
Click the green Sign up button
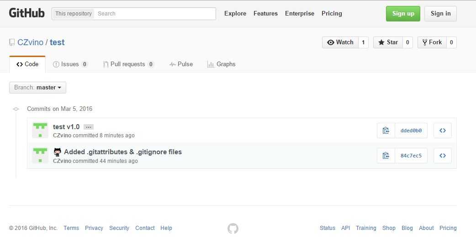403,14
